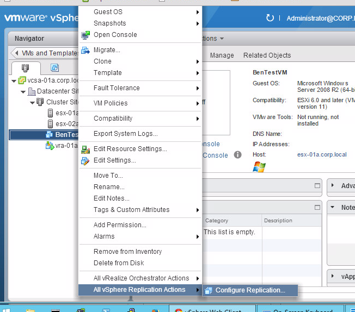Click Administrator@CORP user menu
The height and width of the screenshot is (312, 355).
[x=321, y=18]
